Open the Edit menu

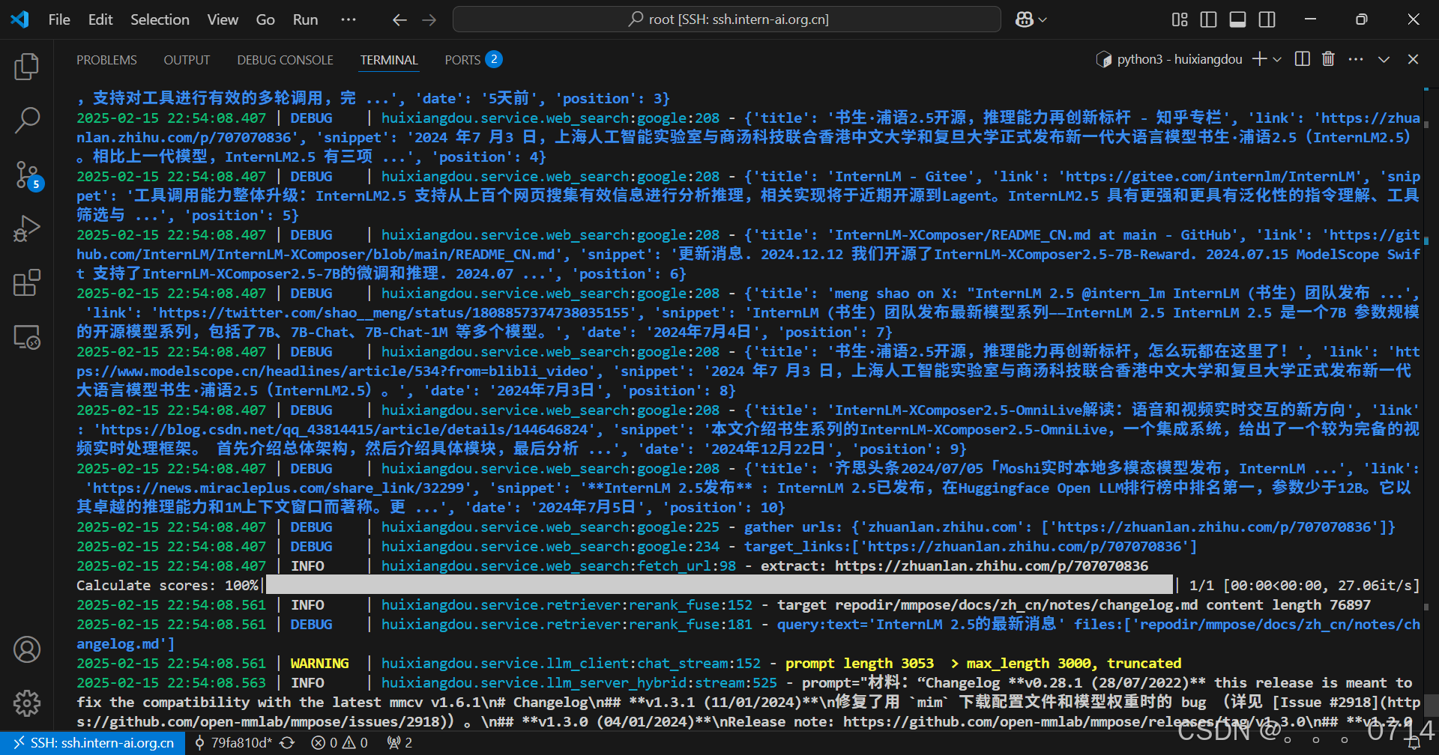(x=100, y=19)
